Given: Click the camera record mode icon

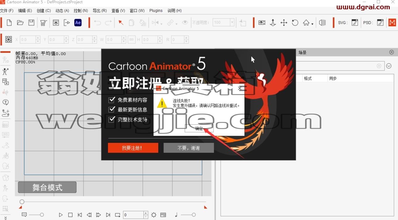Looking at the screenshot, I should (x=262, y=23).
